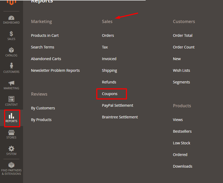Open the Newsletter Problem Reports link
The image size is (223, 183).
(x=55, y=70)
